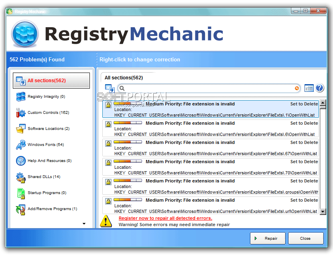Focus the search input field
The height and width of the screenshot is (255, 333).
point(209,88)
